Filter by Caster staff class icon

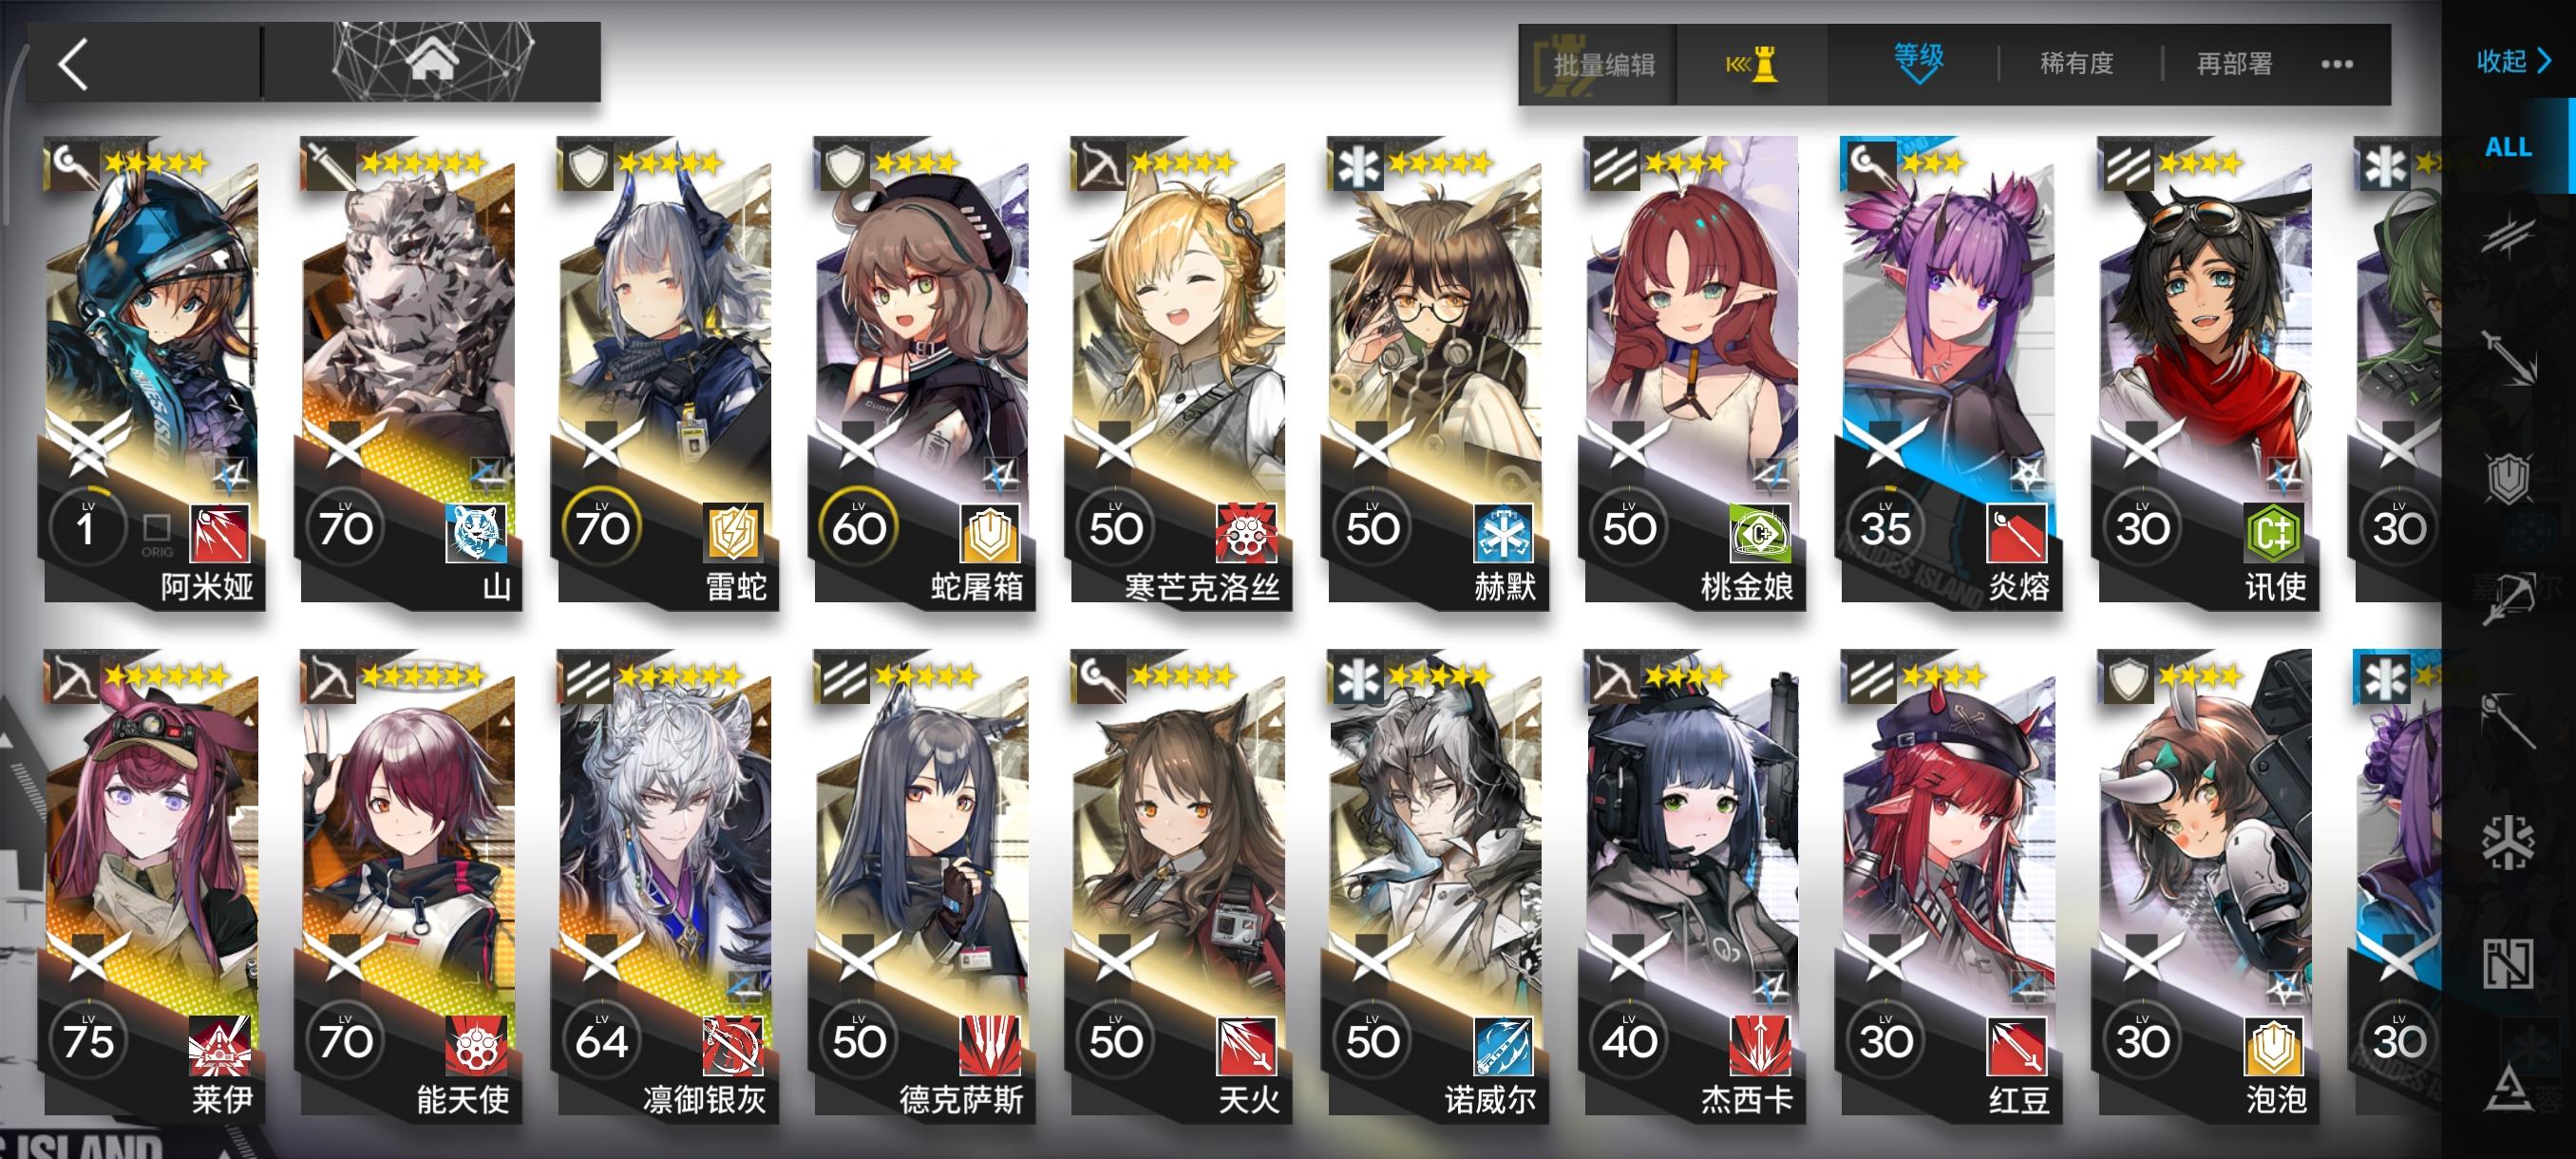(2508, 720)
